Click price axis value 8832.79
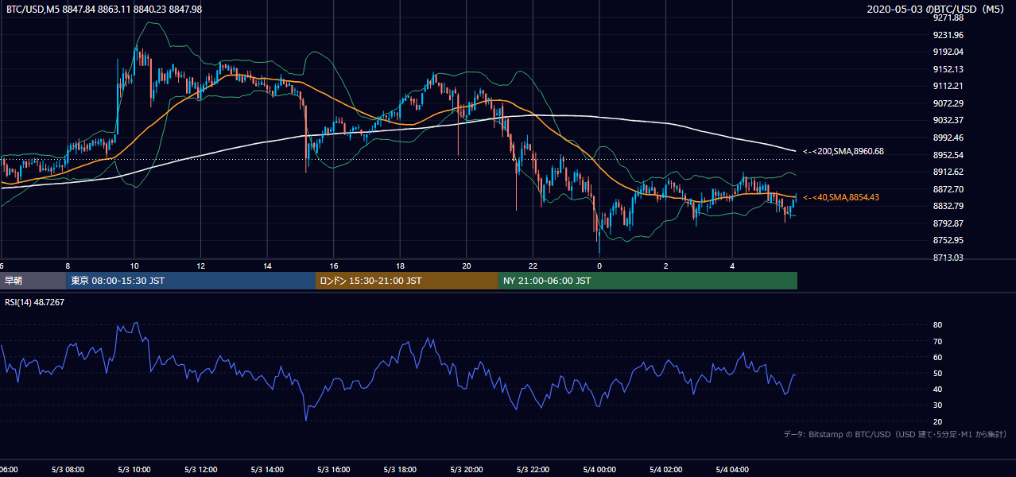The image size is (1016, 477). [948, 206]
